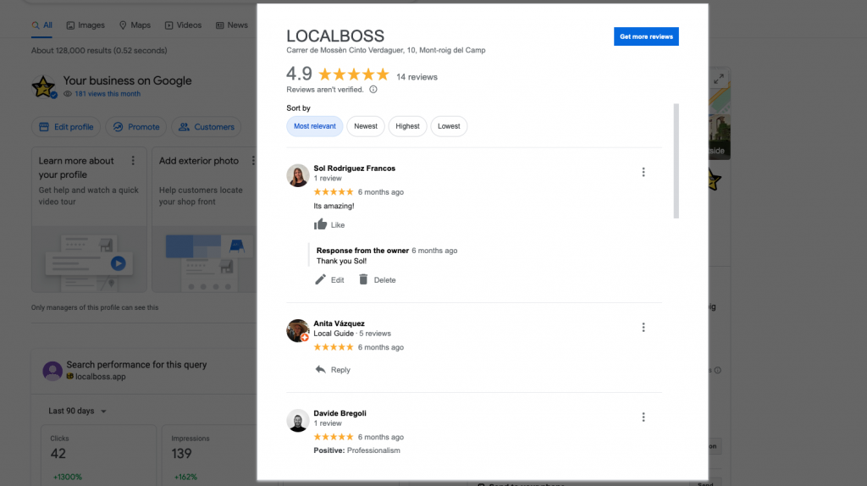The image size is (867, 486).
Task: Click Davide Bregoli reviewer name
Action: pyautogui.click(x=340, y=413)
